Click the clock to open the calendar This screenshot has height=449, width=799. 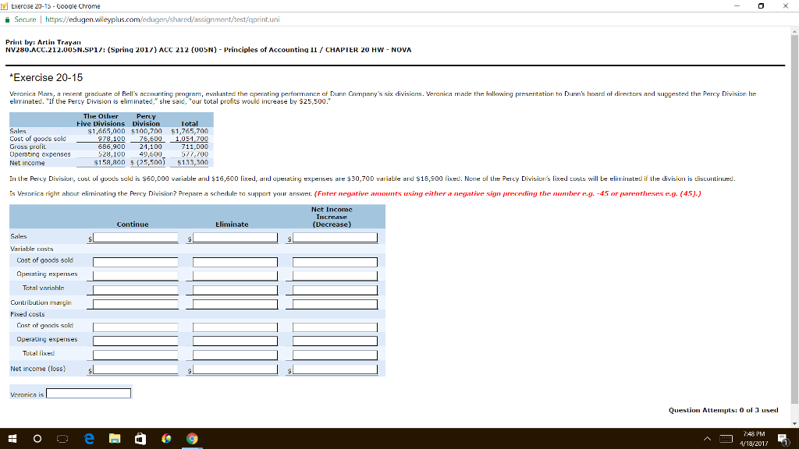coord(754,439)
